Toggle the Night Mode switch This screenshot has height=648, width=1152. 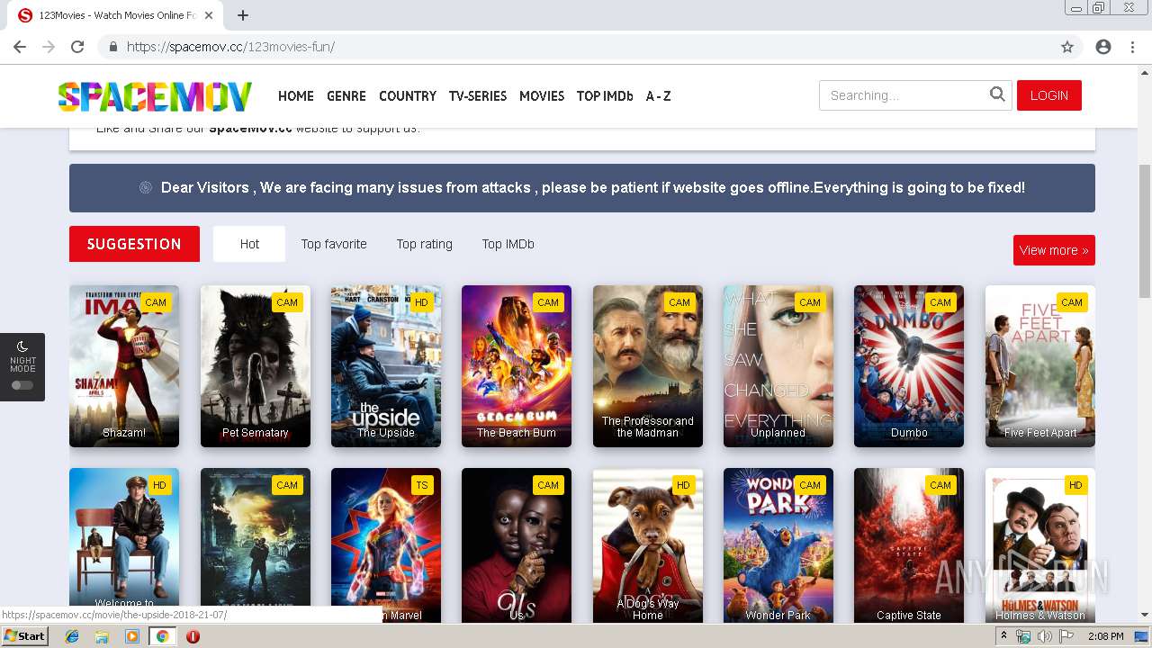[22, 385]
